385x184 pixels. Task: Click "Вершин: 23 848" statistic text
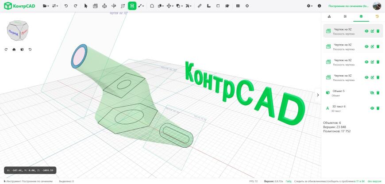335,127
